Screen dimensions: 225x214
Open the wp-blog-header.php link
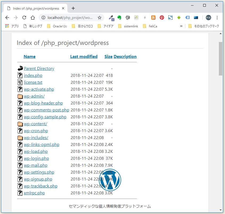pos(43,103)
